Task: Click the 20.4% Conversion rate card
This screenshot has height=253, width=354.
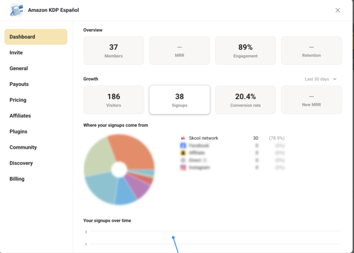Action: (x=245, y=100)
